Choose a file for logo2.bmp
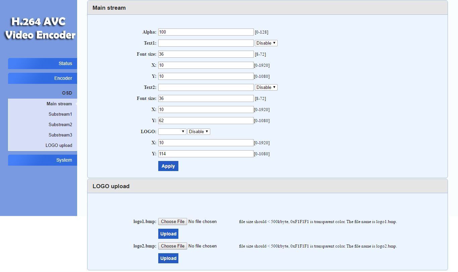This screenshot has height=272, width=458. point(172,246)
